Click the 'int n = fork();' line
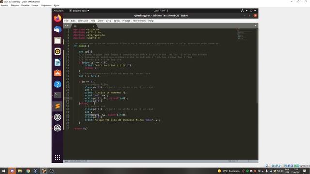 [x=90, y=76]
